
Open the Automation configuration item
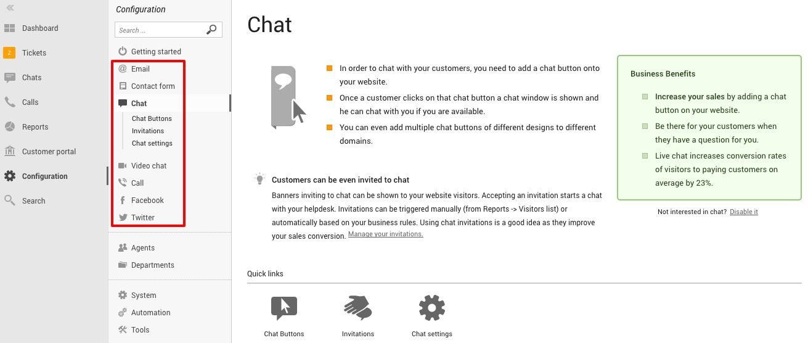[x=150, y=313]
